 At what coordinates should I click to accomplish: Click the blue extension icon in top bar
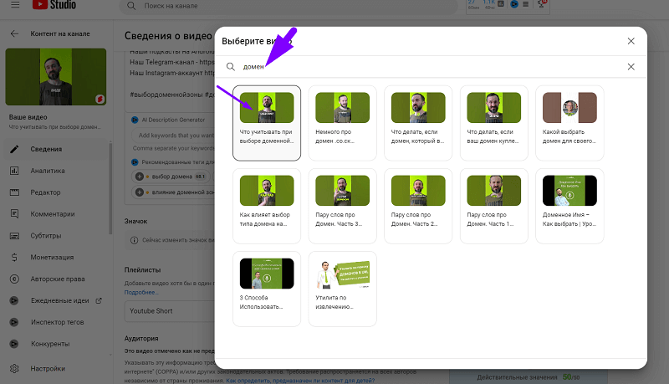click(514, 4)
